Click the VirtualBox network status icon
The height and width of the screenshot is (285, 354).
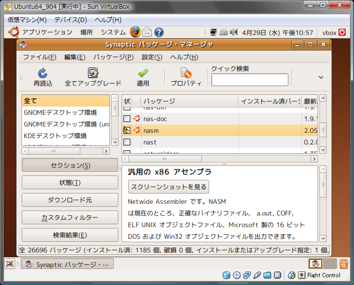[x=247, y=275]
